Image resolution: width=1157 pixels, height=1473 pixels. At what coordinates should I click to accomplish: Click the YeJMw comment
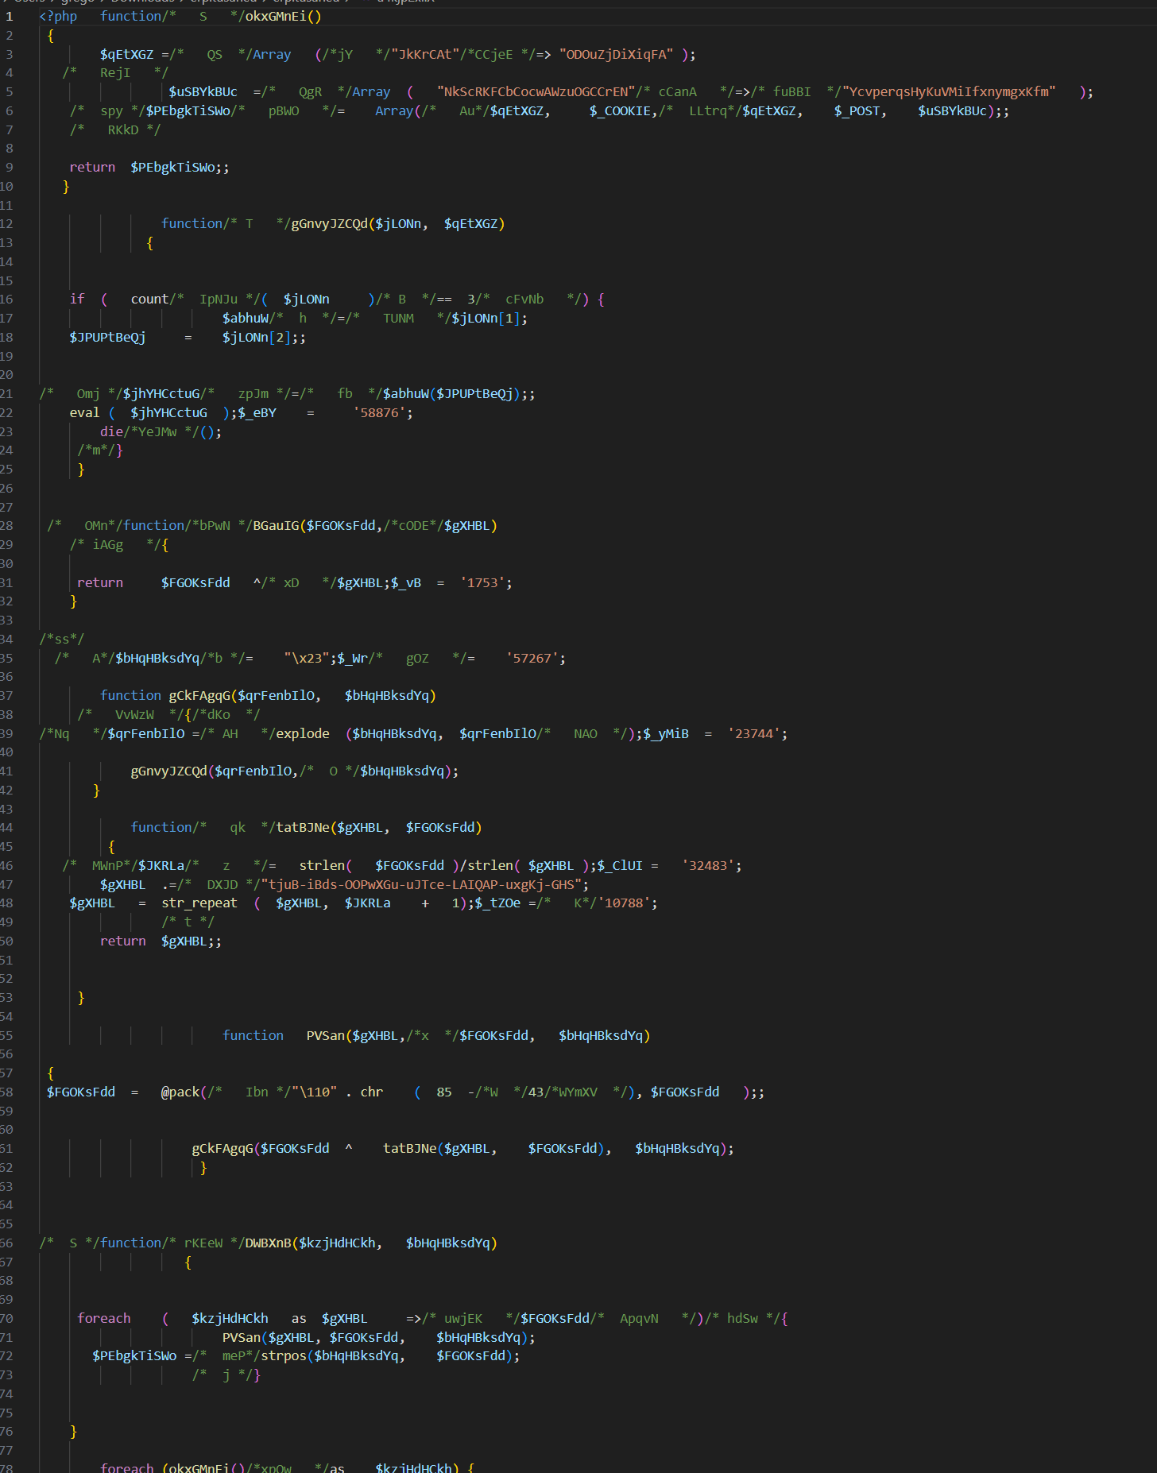pos(161,431)
